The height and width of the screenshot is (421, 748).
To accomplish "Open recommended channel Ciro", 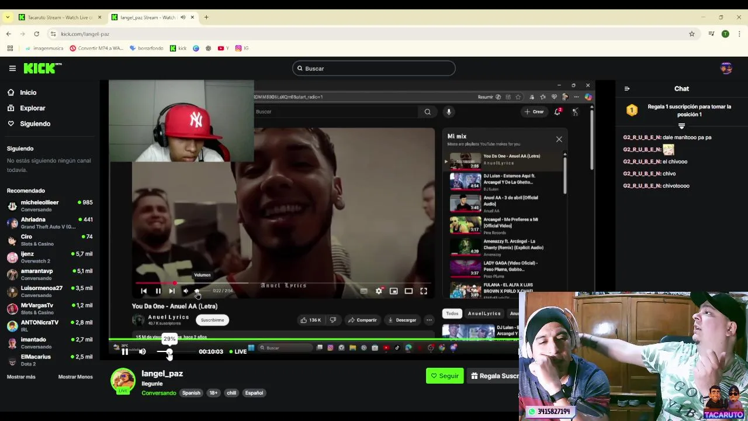I will click(50, 240).
